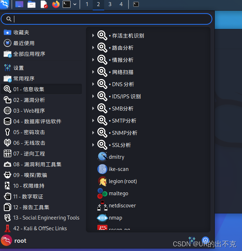The height and width of the screenshot is (251, 242).
Task: Click the root user avatar
Action: point(6,240)
